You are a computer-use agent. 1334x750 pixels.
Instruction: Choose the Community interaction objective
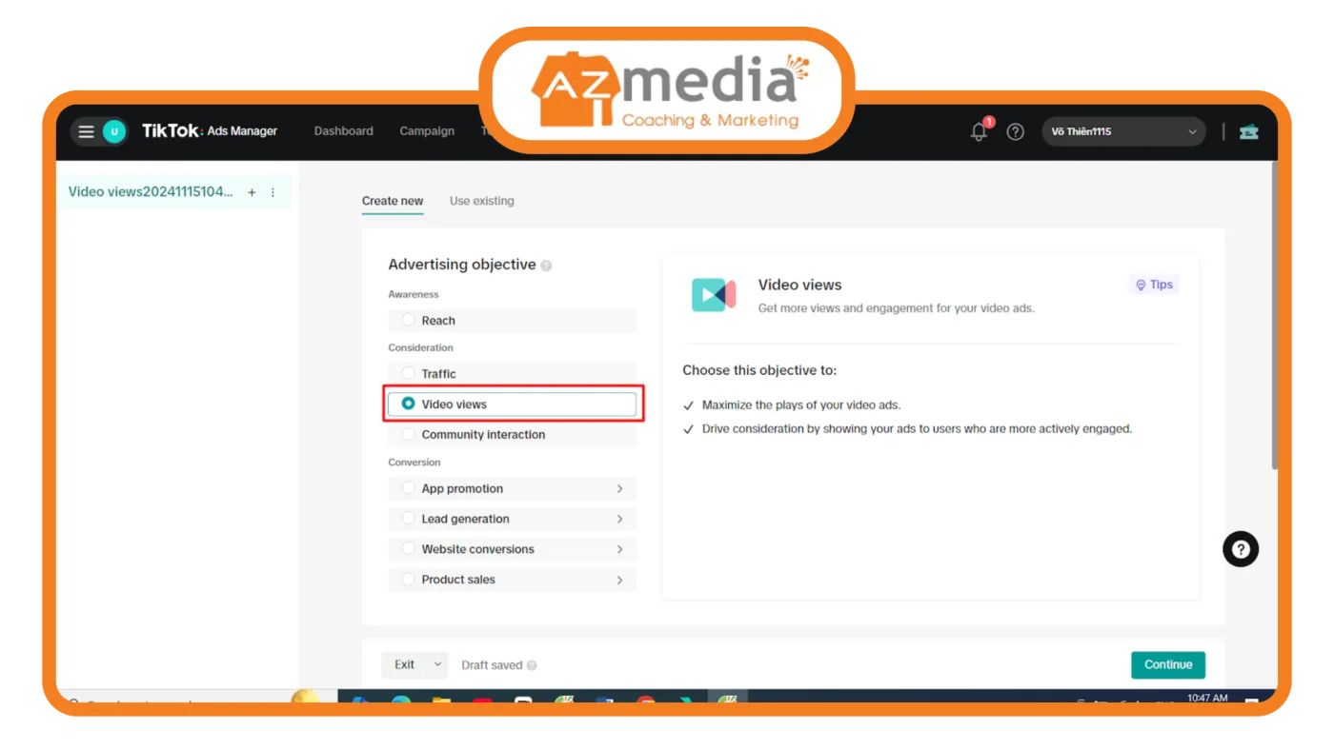pos(513,435)
